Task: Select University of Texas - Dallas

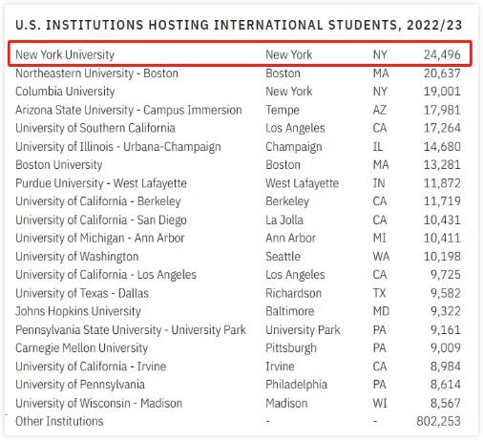Action: (82, 293)
